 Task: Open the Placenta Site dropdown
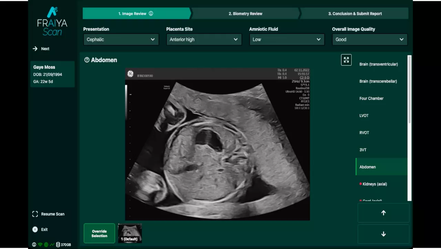click(204, 39)
